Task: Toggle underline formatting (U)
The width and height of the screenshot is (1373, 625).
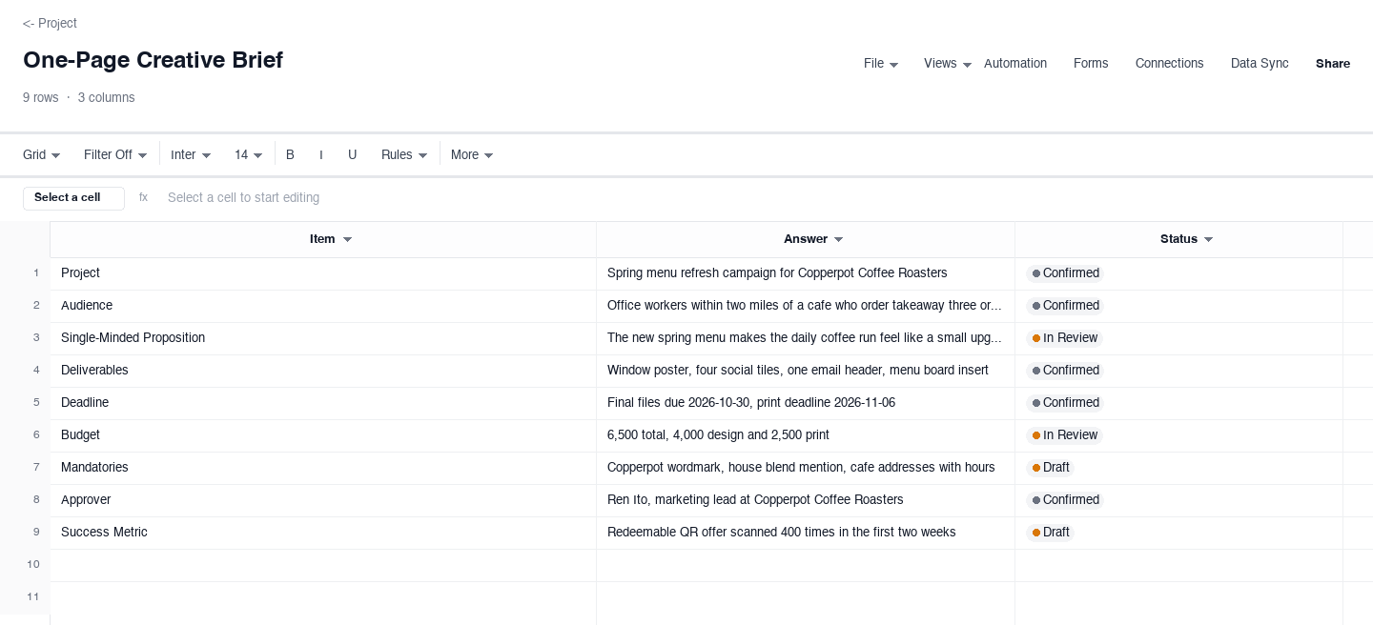Action: click(x=353, y=154)
